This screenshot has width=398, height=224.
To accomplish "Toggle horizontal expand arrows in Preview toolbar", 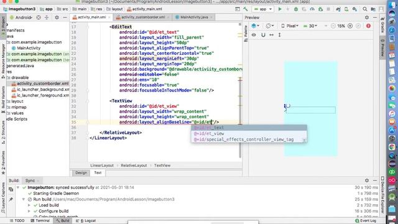I will point(271,35).
